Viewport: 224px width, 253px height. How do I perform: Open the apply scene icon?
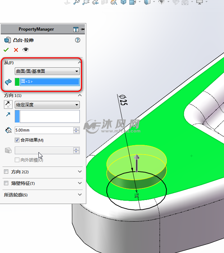[x=185, y=2]
